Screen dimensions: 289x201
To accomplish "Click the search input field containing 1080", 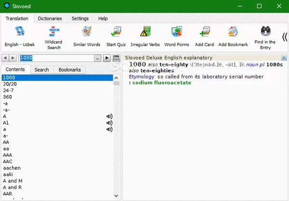I will pyautogui.click(x=57, y=58).
